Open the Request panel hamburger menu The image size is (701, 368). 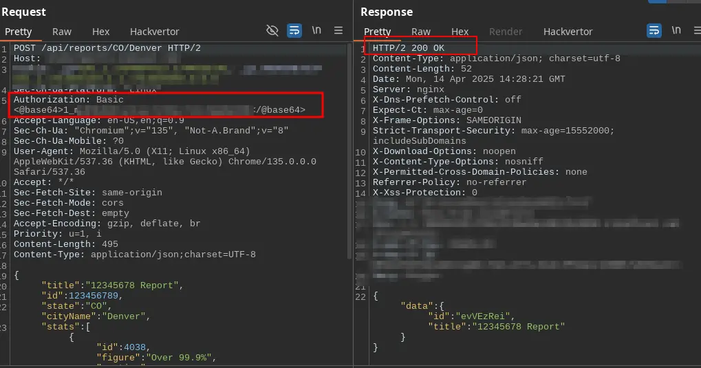click(338, 30)
